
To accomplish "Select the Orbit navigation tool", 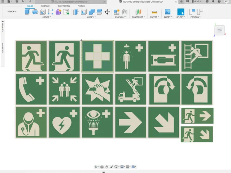I will tap(96, 167).
